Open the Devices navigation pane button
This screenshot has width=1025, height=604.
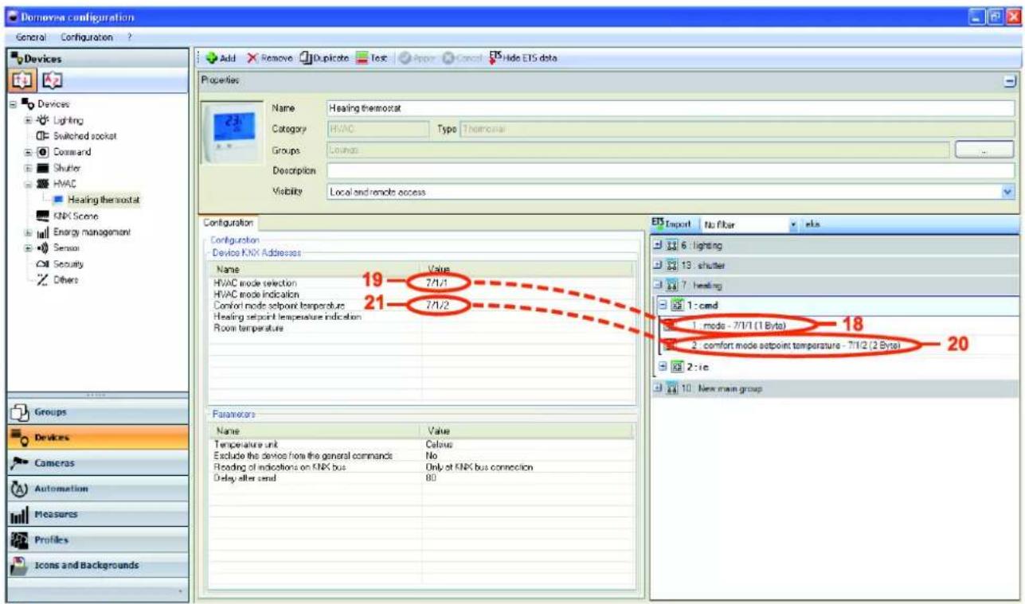pyautogui.click(x=96, y=437)
